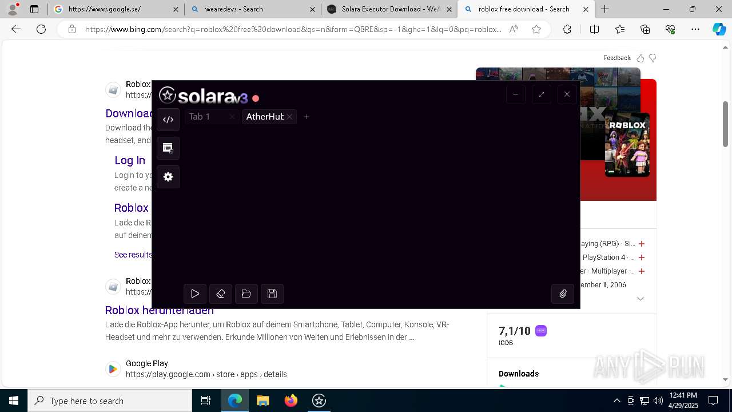The height and width of the screenshot is (412, 732).
Task: Add a new Solara script tab
Action: click(x=307, y=117)
